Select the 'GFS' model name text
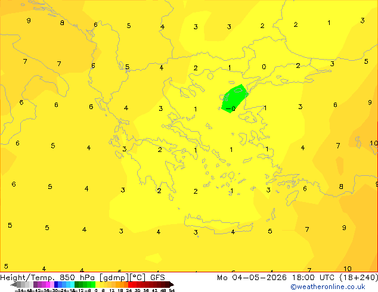 (157, 278)
